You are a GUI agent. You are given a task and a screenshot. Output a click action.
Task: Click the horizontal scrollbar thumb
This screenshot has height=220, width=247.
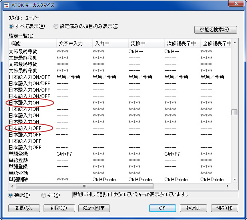click(85, 186)
